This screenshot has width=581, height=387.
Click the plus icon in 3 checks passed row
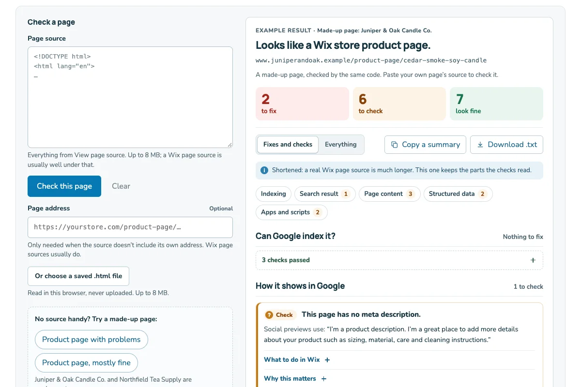coord(533,260)
